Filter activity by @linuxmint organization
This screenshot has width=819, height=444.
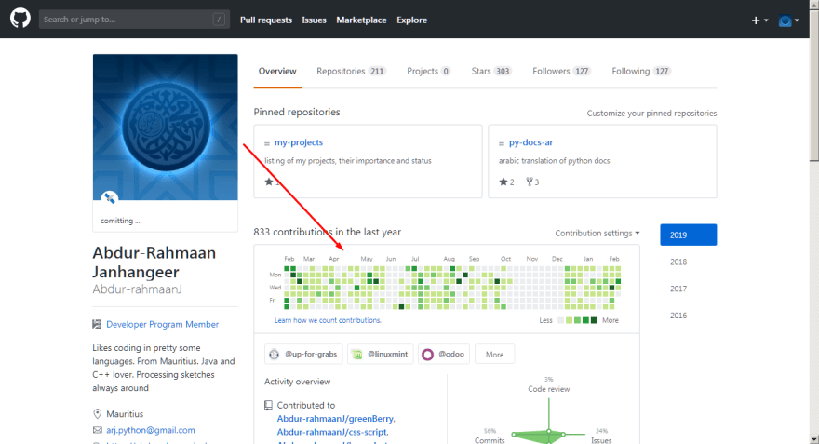tap(381, 354)
